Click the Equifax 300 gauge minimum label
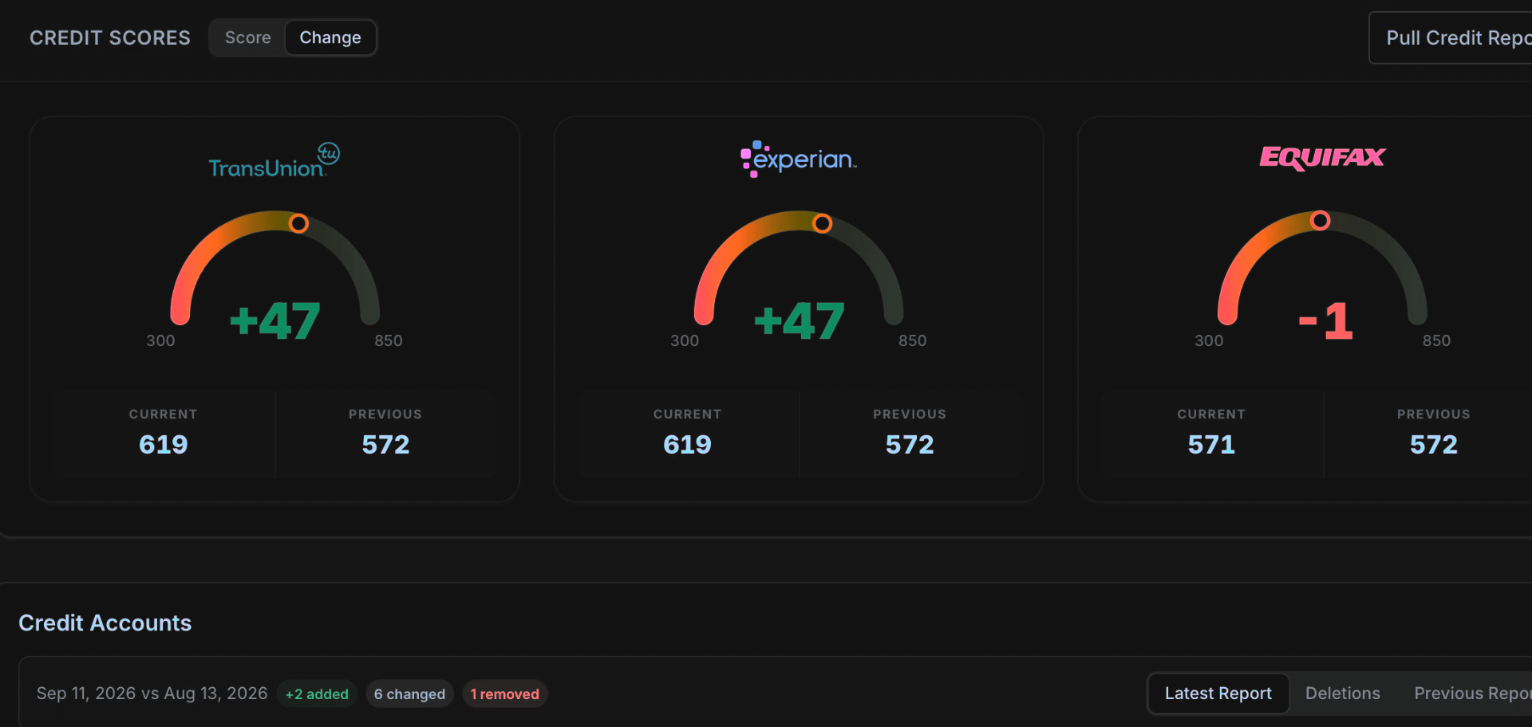The image size is (1532, 727). [x=1209, y=340]
